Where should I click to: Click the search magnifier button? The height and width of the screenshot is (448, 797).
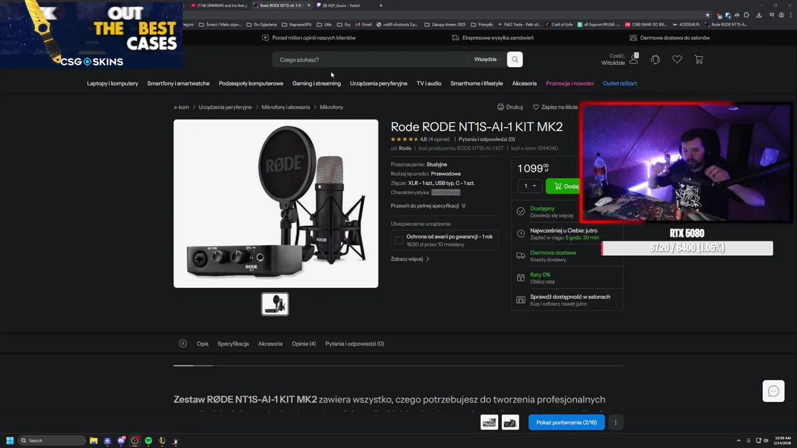click(515, 60)
